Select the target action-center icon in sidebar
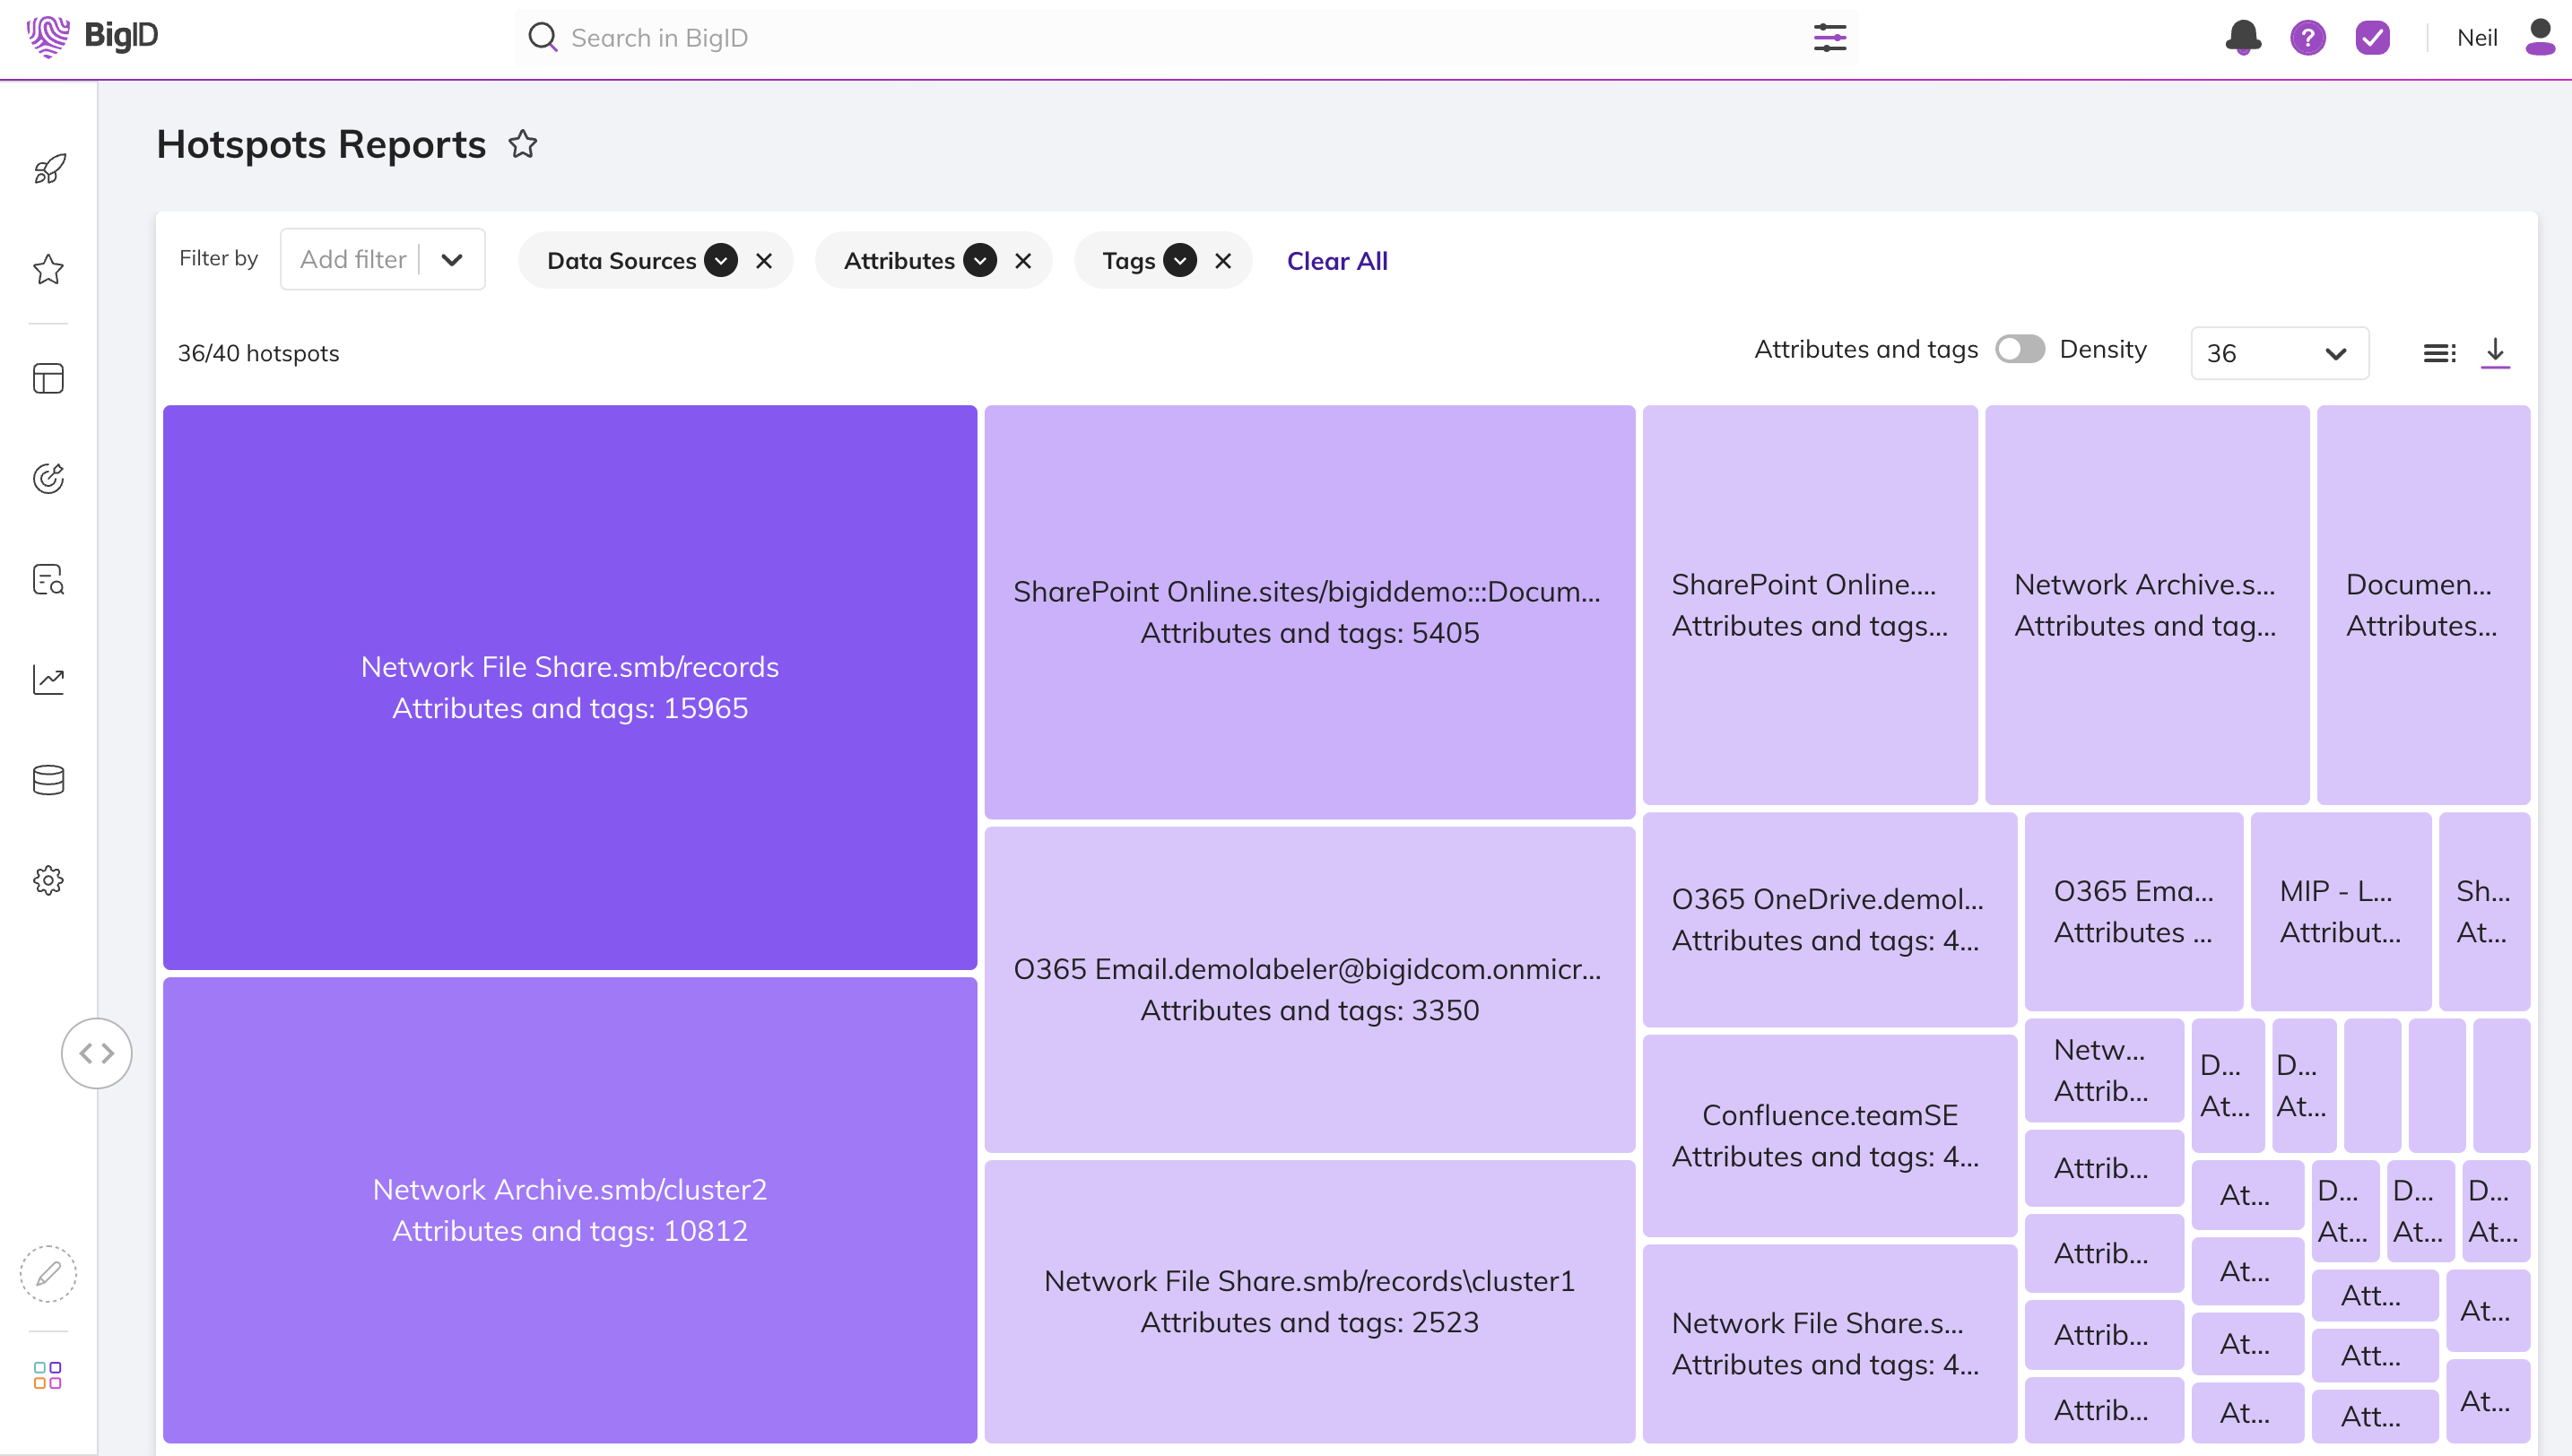2572x1456 pixels. pyautogui.click(x=48, y=478)
